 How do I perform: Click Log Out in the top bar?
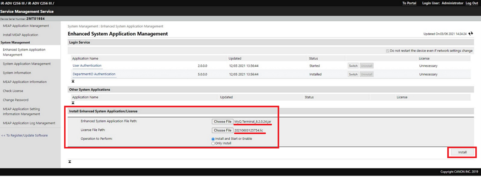tap(472, 3)
